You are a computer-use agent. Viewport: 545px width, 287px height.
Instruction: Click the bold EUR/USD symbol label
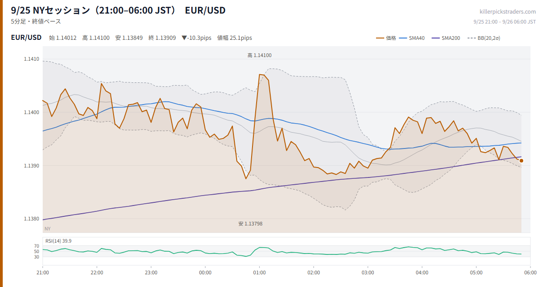26,38
